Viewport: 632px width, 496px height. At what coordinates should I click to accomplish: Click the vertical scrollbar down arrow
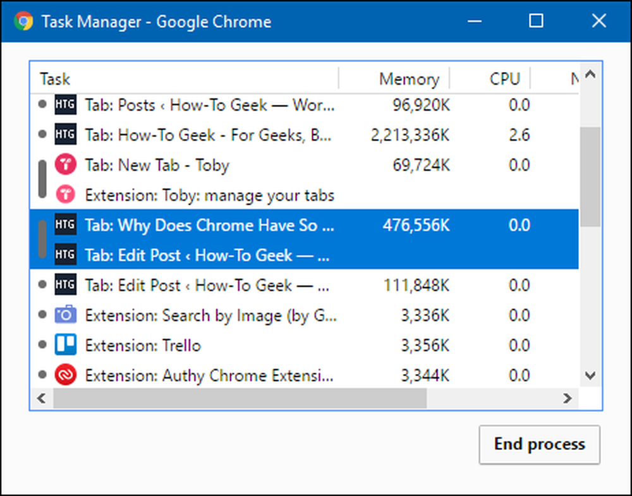[590, 376]
